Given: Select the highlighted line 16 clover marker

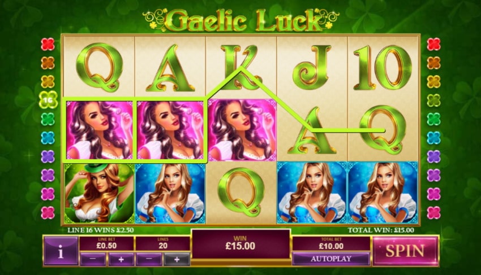Looking at the screenshot, I should tap(49, 100).
